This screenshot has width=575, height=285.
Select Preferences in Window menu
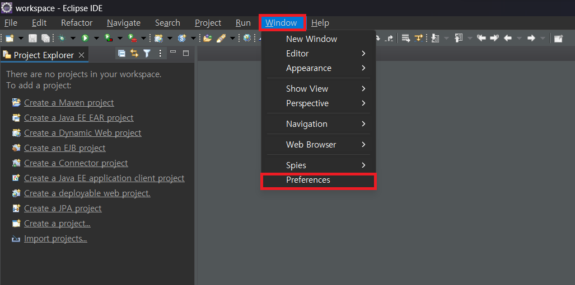(x=319, y=180)
